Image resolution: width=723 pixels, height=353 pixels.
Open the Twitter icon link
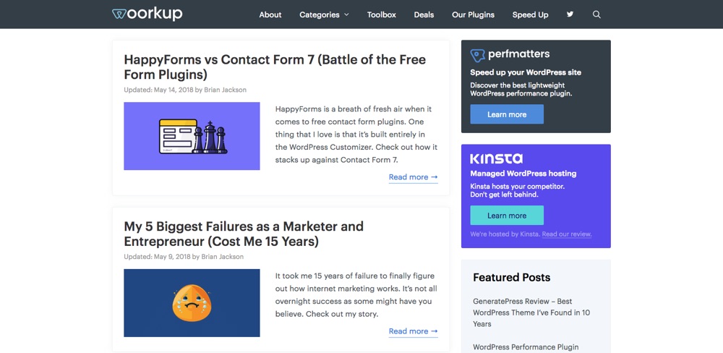pyautogui.click(x=570, y=14)
